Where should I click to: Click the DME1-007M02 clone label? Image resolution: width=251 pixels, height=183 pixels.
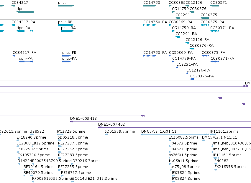coord(111,124)
